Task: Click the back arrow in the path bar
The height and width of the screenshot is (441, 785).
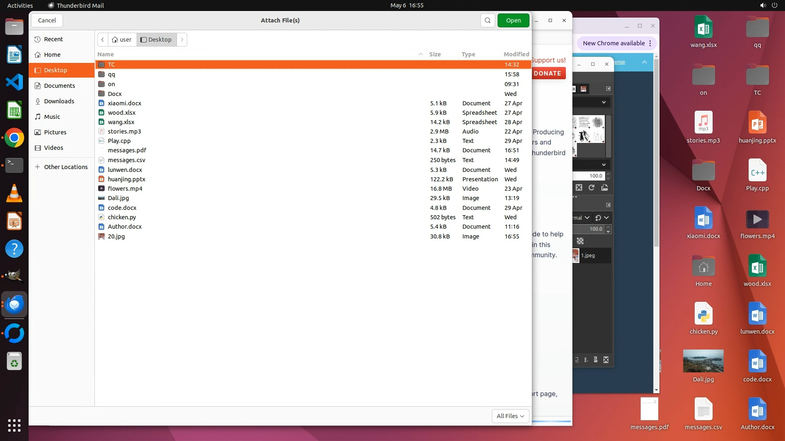Action: pos(103,40)
